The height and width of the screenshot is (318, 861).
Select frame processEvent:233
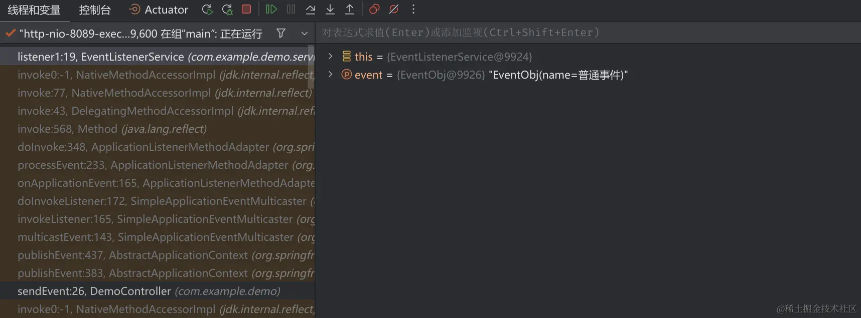(x=157, y=165)
